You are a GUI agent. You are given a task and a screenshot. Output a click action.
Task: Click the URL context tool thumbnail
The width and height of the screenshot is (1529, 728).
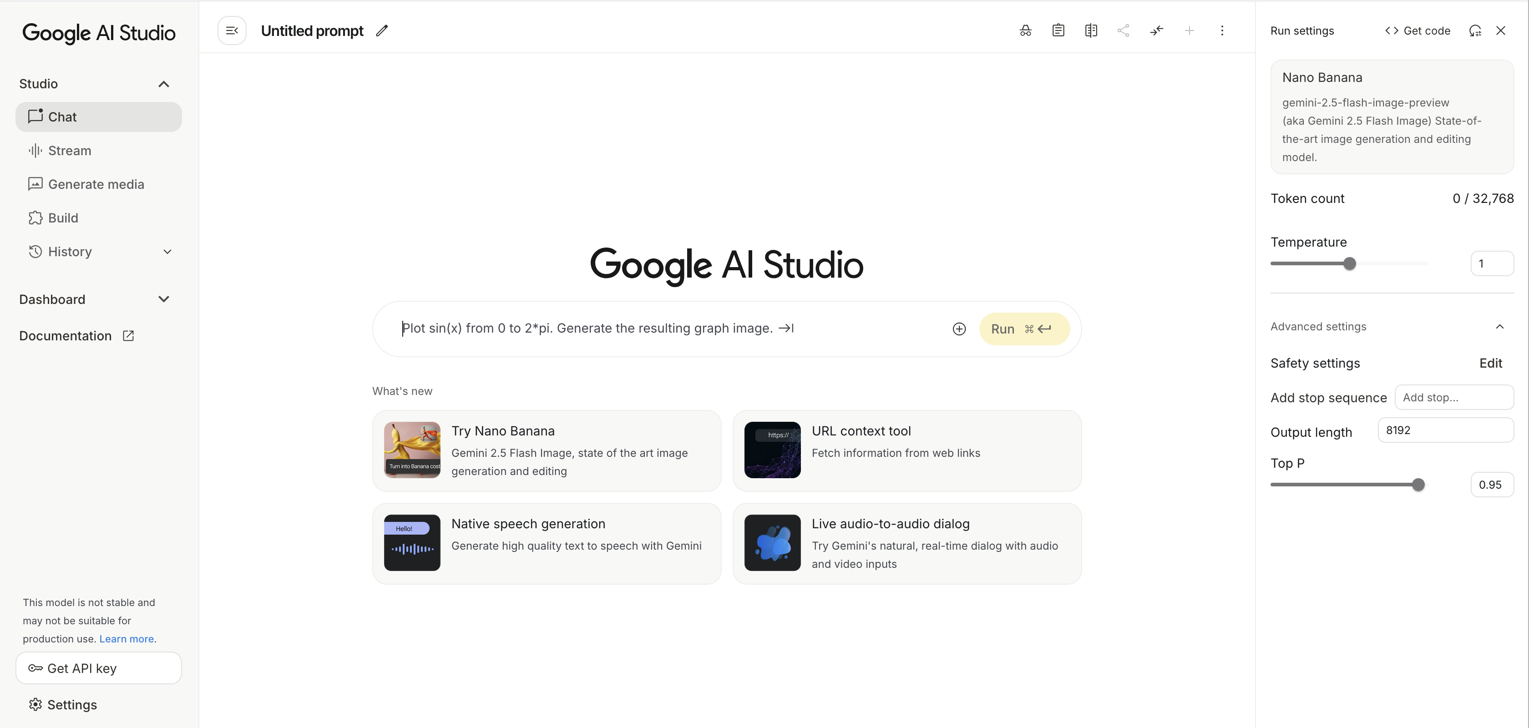click(772, 450)
